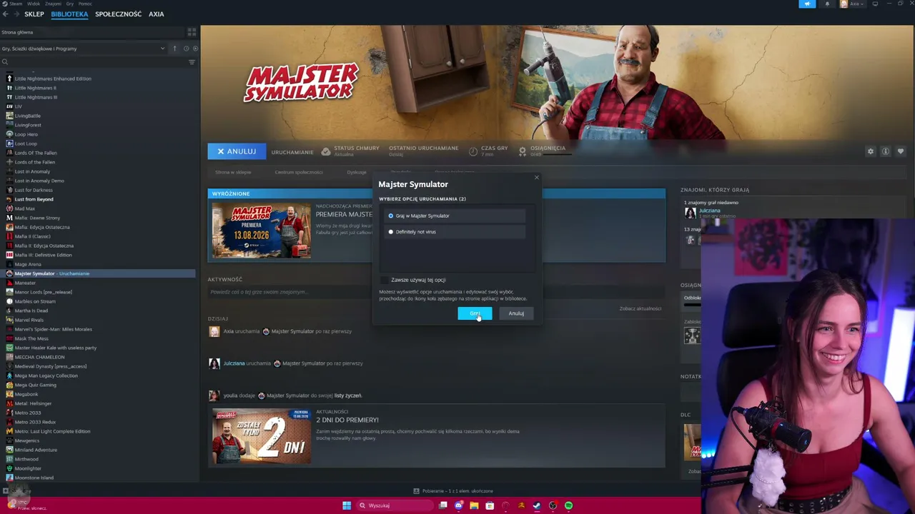Cancel launch with the ANULUJ button

[237, 151]
